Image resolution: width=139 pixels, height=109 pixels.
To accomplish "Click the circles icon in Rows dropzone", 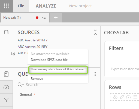I will [x=115, y=97].
